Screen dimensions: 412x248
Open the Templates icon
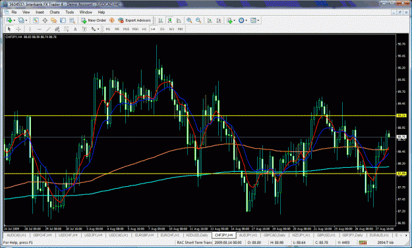(253, 20)
